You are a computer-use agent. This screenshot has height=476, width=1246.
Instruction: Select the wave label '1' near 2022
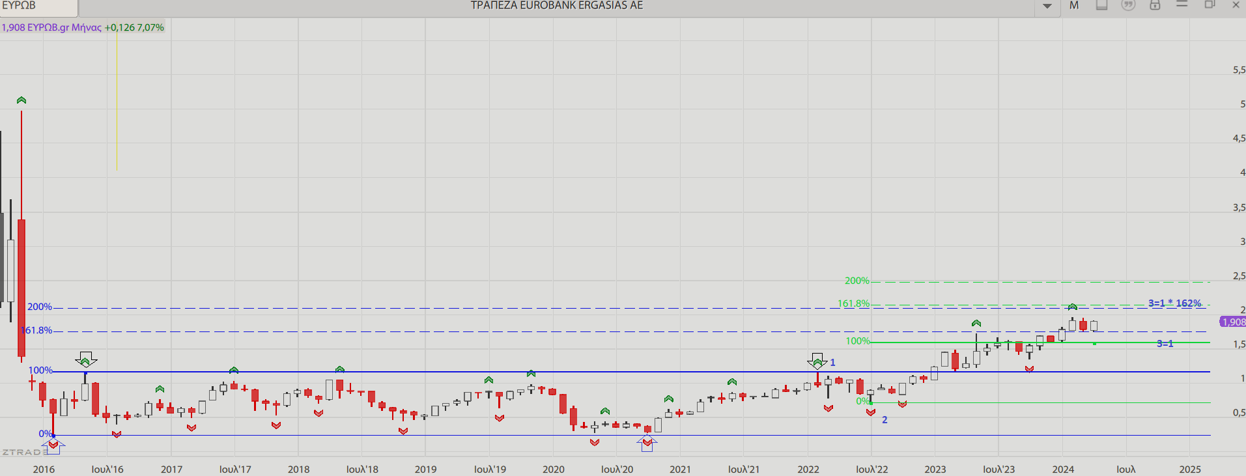(x=832, y=363)
